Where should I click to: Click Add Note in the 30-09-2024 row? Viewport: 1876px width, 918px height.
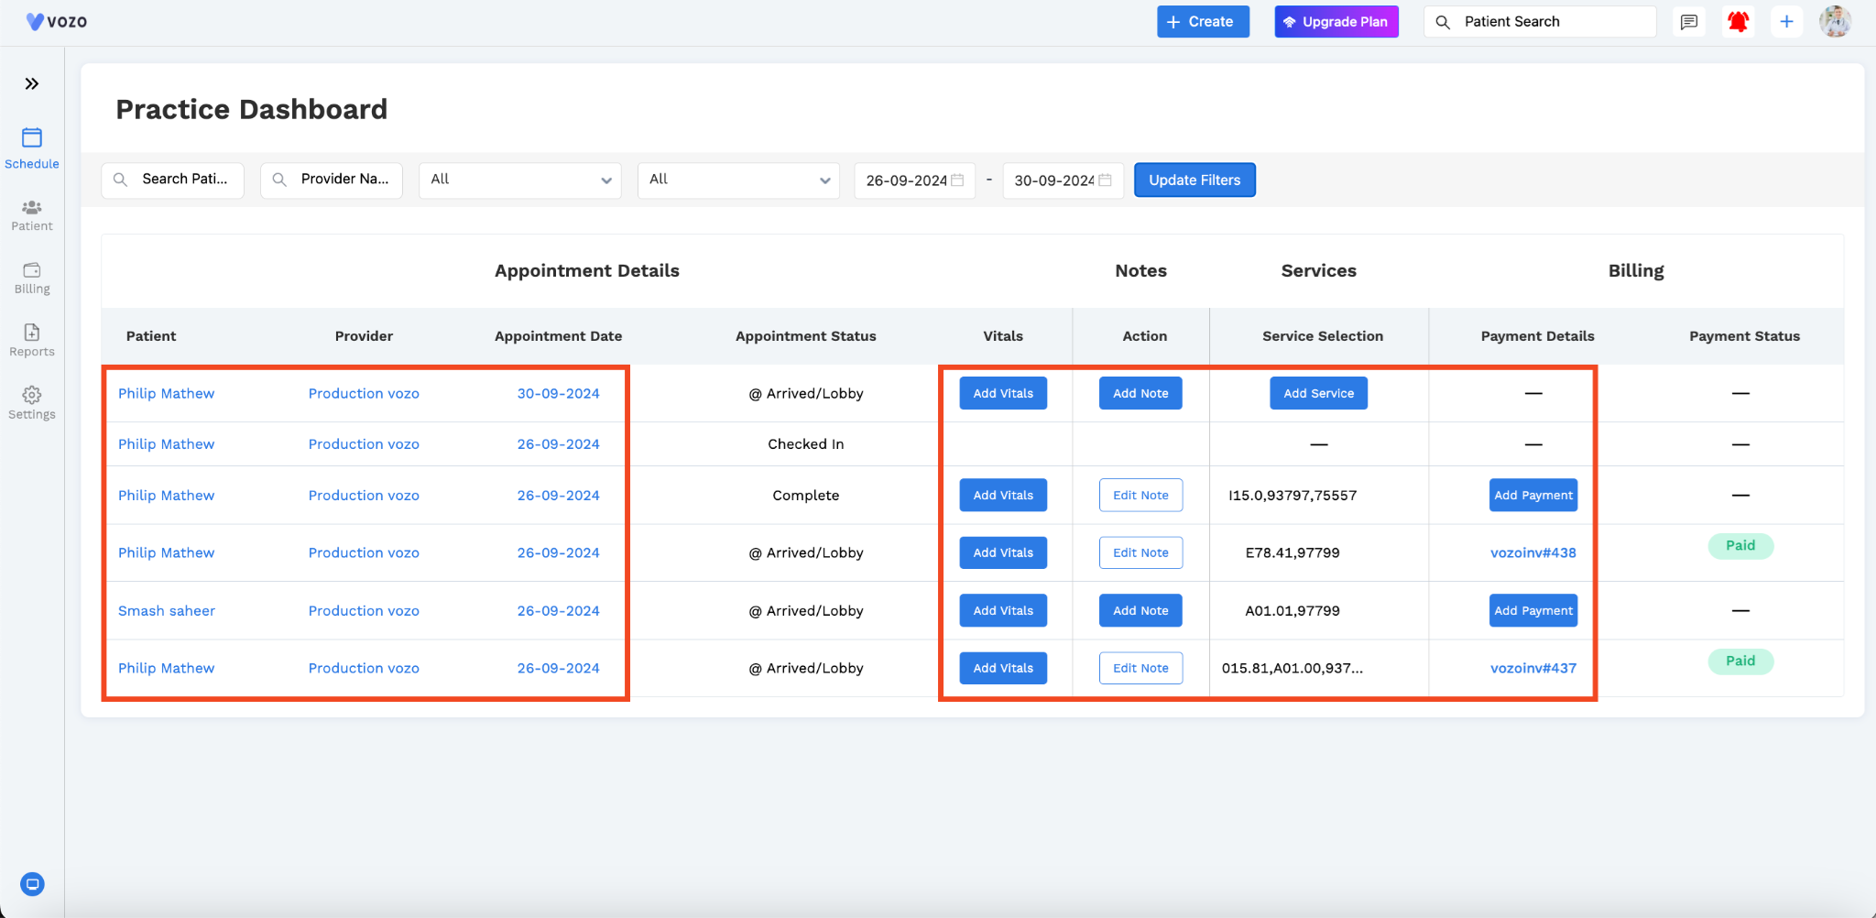pyautogui.click(x=1140, y=393)
